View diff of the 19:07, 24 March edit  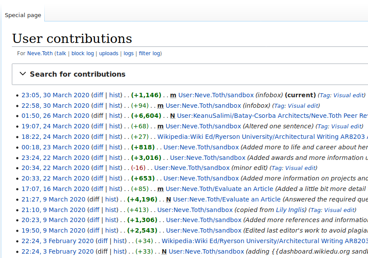(x=98, y=126)
